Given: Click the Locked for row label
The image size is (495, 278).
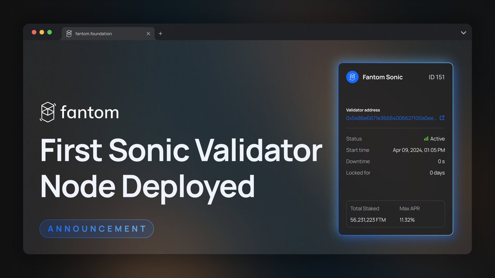Looking at the screenshot, I should (358, 173).
